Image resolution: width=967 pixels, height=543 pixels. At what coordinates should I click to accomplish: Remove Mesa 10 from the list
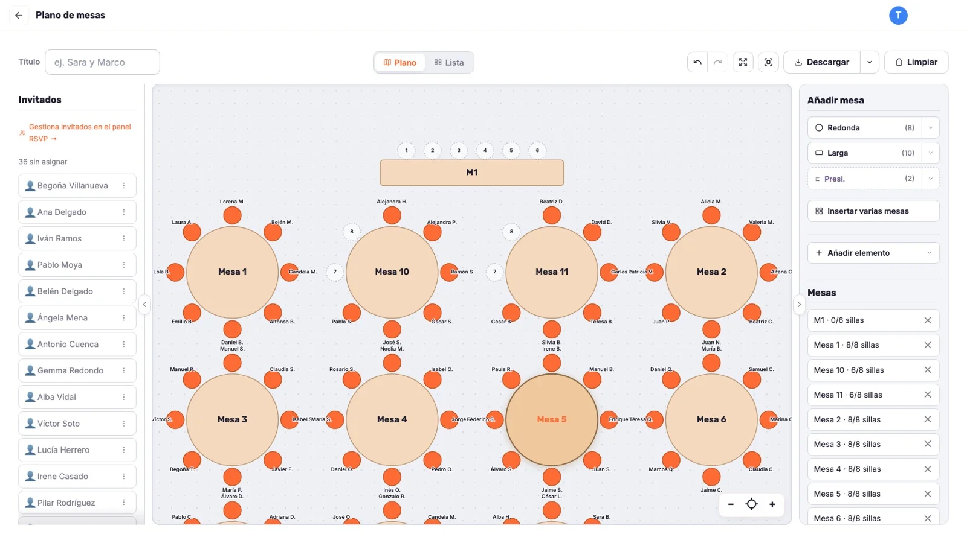tap(928, 370)
